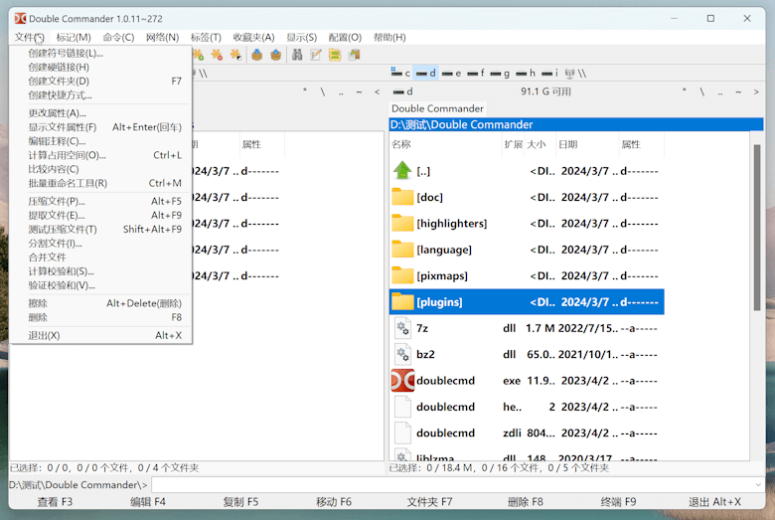Click the doc folder icon
This screenshot has width=775, height=520.
(x=402, y=197)
